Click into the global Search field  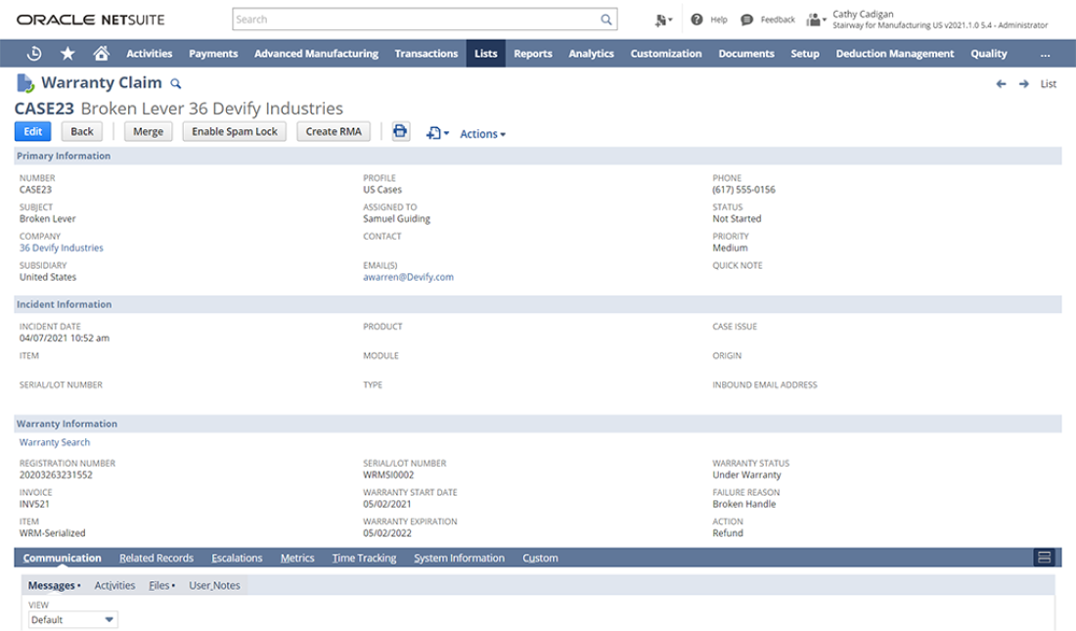(416, 20)
